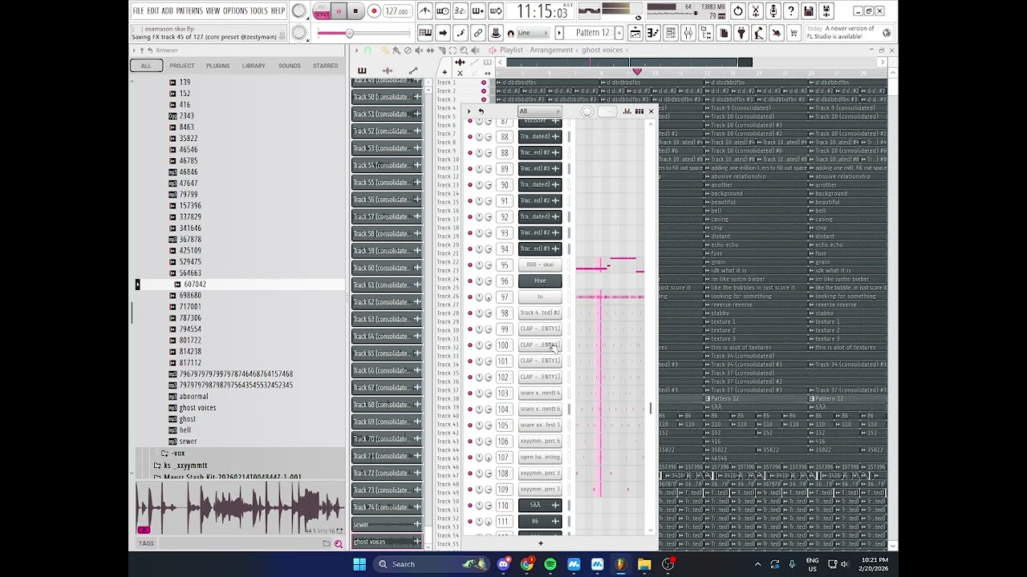Add a new channel with the plus button

pyautogui.click(x=540, y=543)
